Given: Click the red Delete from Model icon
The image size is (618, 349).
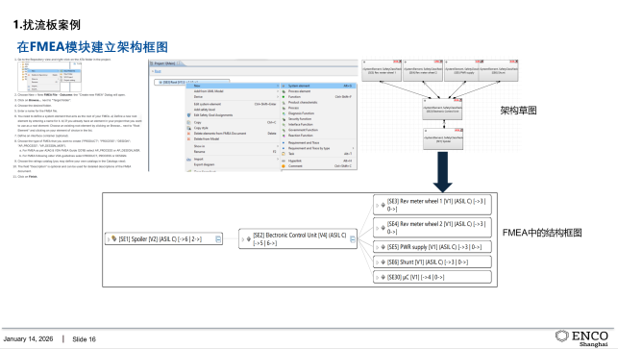Looking at the screenshot, I should click(188, 138).
